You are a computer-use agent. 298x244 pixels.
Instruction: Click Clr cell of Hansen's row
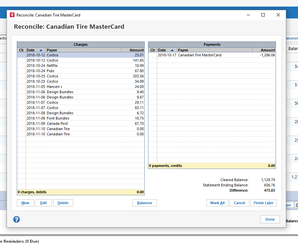point(21,87)
